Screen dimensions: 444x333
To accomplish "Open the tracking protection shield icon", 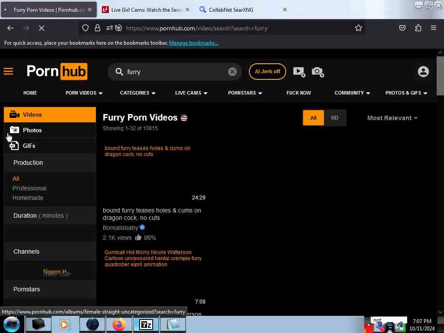I will tap(85, 28).
